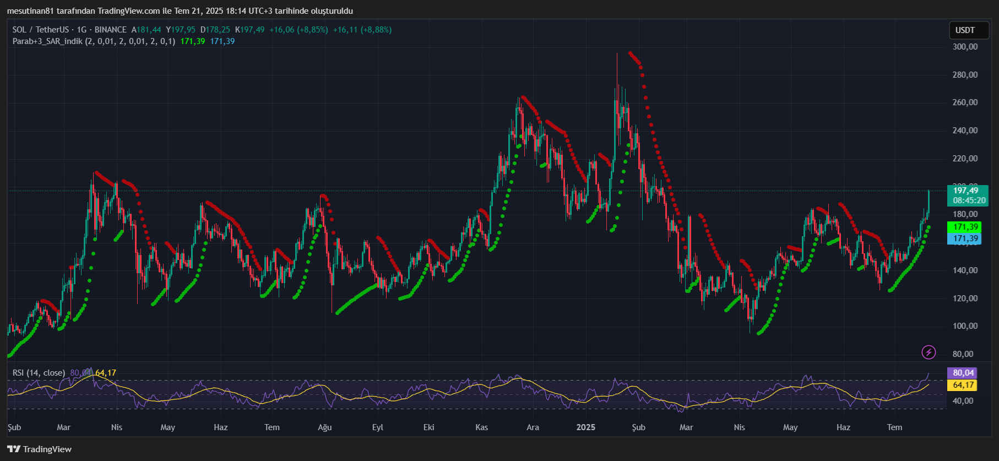Click the BINANCE exchange label
Image resolution: width=999 pixels, height=461 pixels.
point(110,30)
